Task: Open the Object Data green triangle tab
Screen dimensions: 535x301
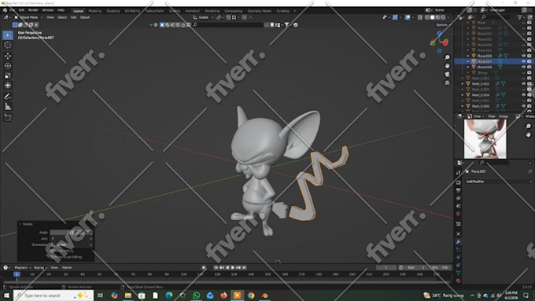Action: (458, 273)
